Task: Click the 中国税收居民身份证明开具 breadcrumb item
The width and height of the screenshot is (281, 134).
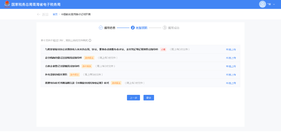Action: 76,14
